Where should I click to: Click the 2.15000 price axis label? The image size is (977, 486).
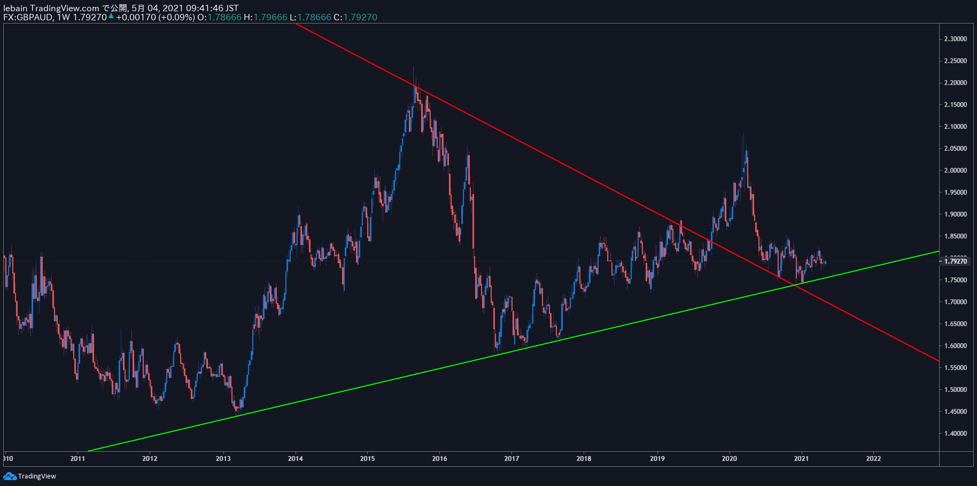[956, 105]
